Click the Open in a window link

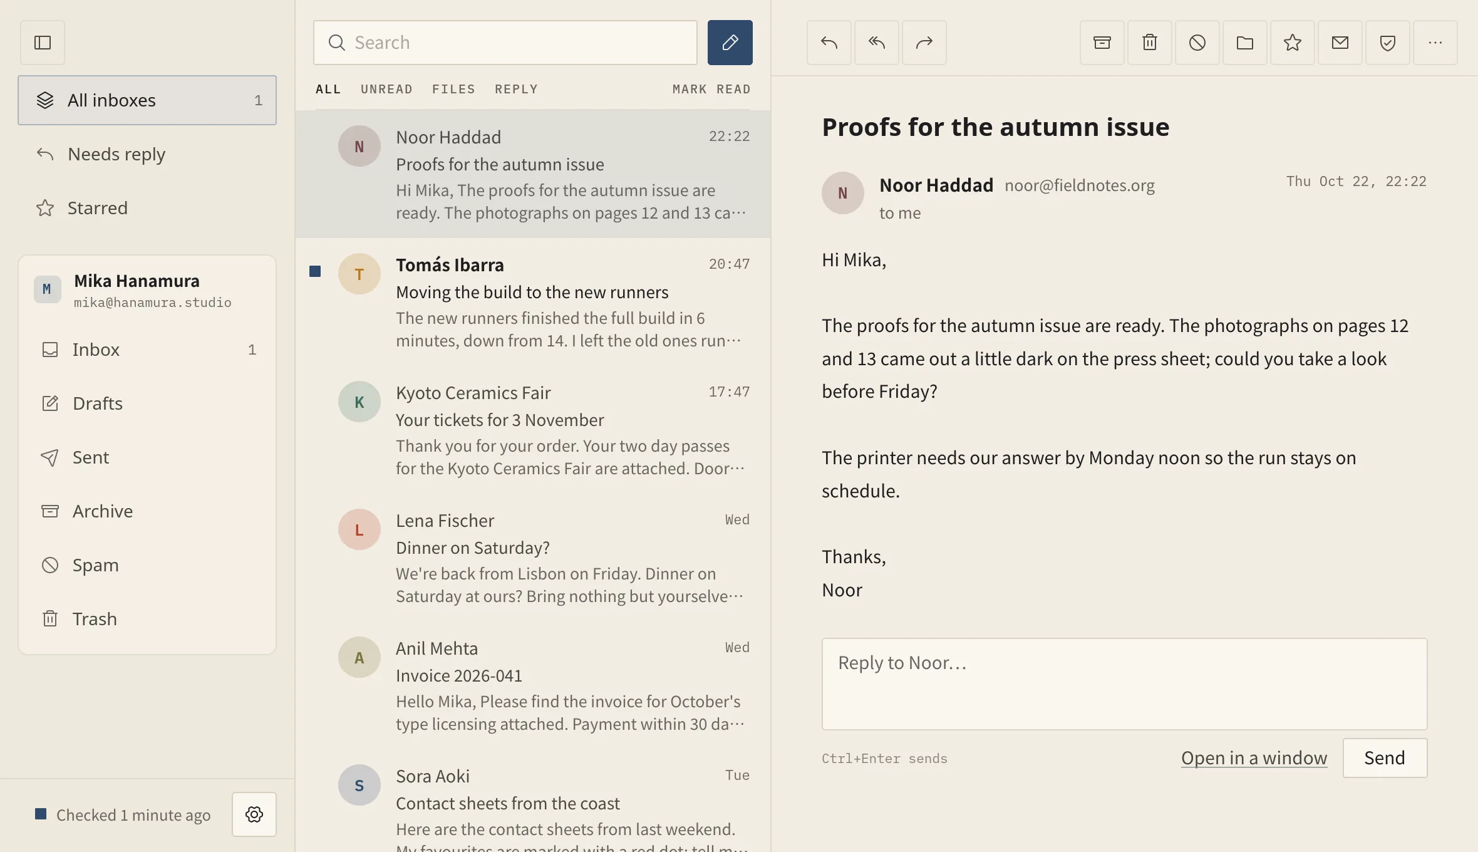point(1254,758)
